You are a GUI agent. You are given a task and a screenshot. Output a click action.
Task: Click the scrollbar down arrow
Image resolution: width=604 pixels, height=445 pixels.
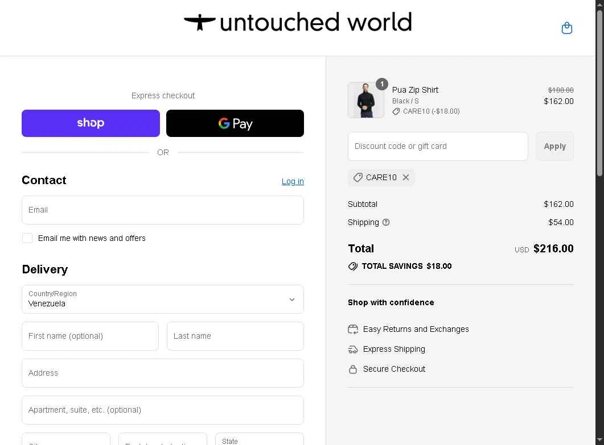tap(600, 440)
